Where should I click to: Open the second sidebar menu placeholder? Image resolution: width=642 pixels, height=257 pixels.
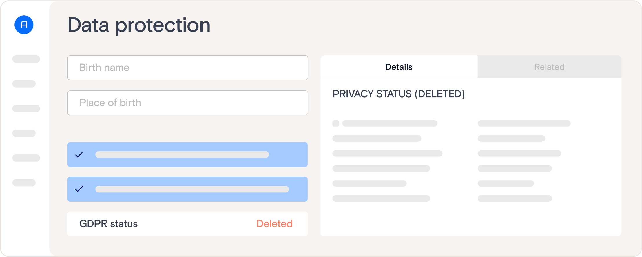coord(24,84)
